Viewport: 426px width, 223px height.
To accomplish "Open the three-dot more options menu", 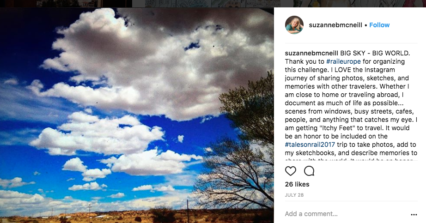I will (414, 215).
